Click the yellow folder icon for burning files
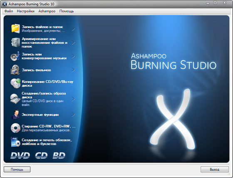The image size is (233, 178). pyautogui.click(x=15, y=29)
